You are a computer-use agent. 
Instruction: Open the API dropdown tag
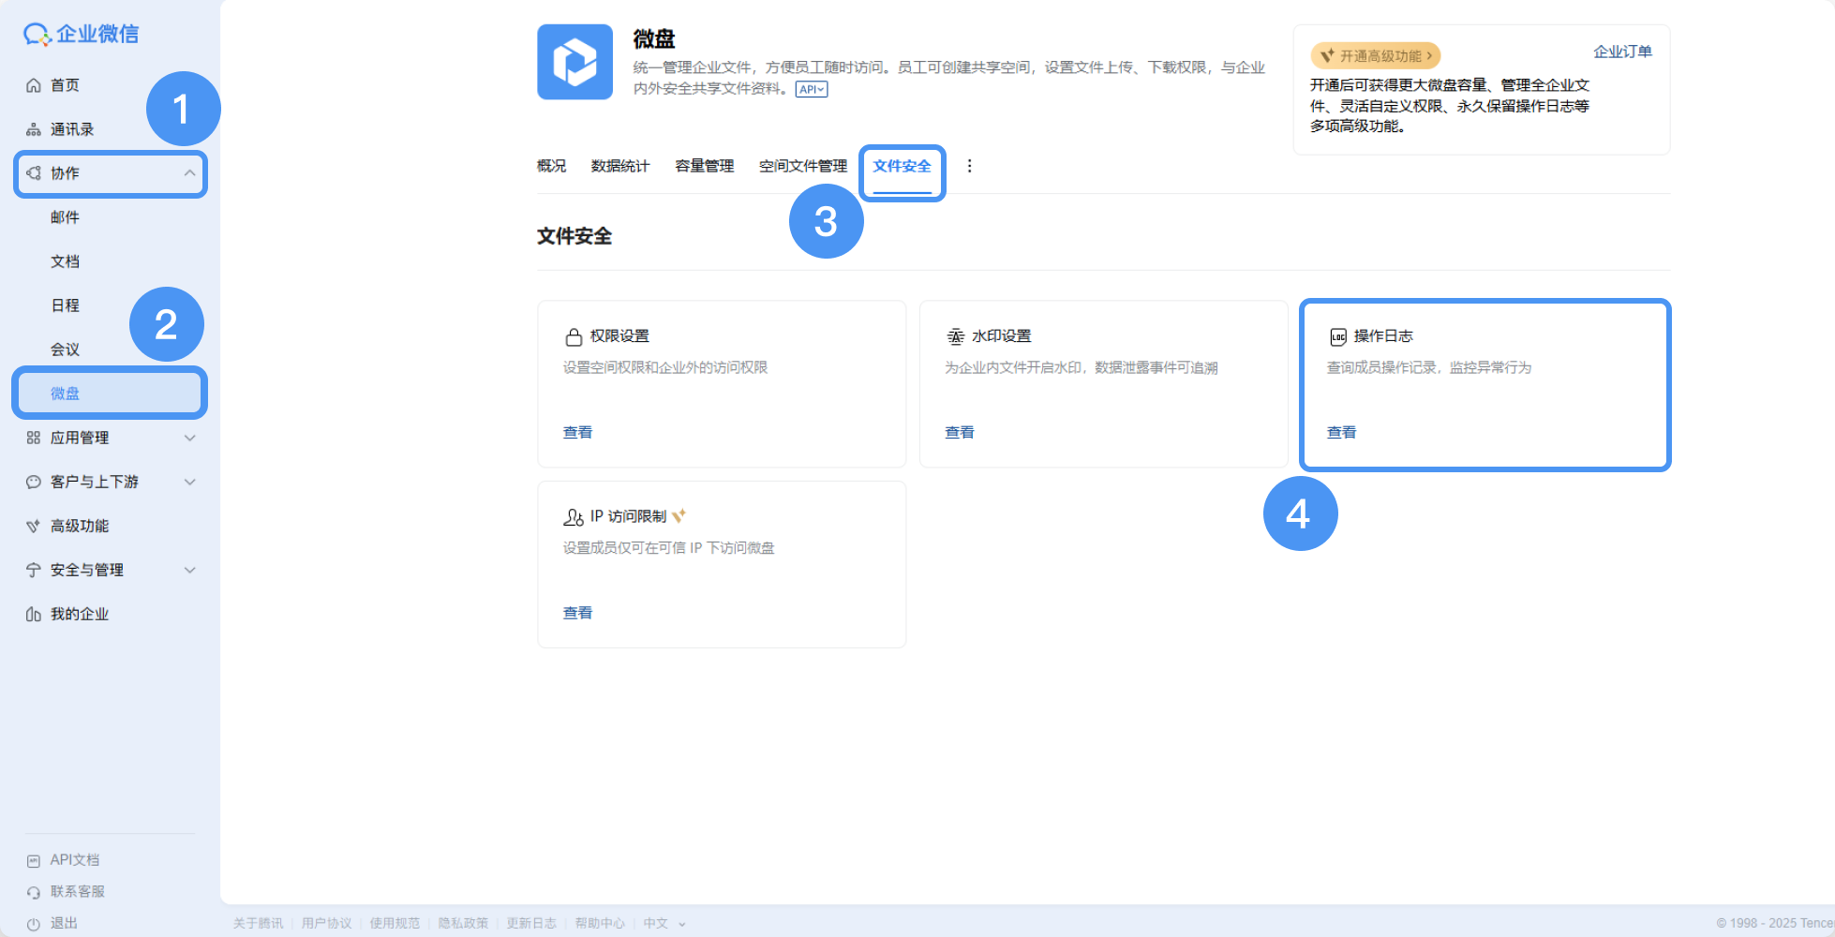click(812, 89)
